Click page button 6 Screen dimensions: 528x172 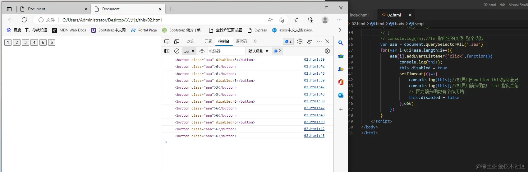click(x=52, y=42)
